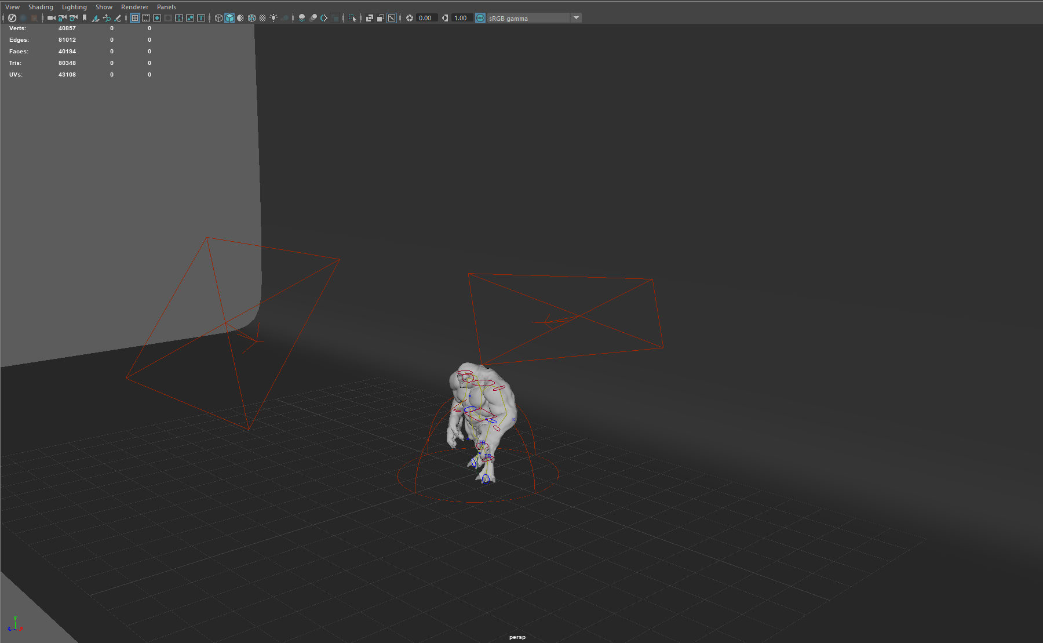The image size is (1043, 643).
Task: Click the Edges count 81012
Action: tap(67, 39)
